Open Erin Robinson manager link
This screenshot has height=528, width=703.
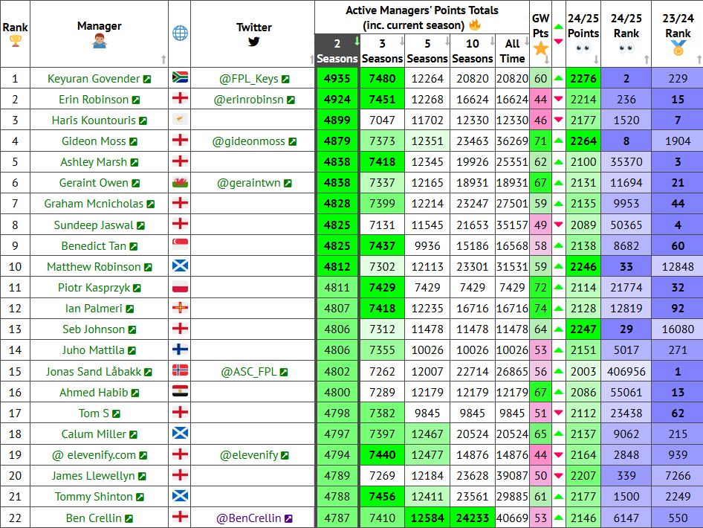point(99,100)
